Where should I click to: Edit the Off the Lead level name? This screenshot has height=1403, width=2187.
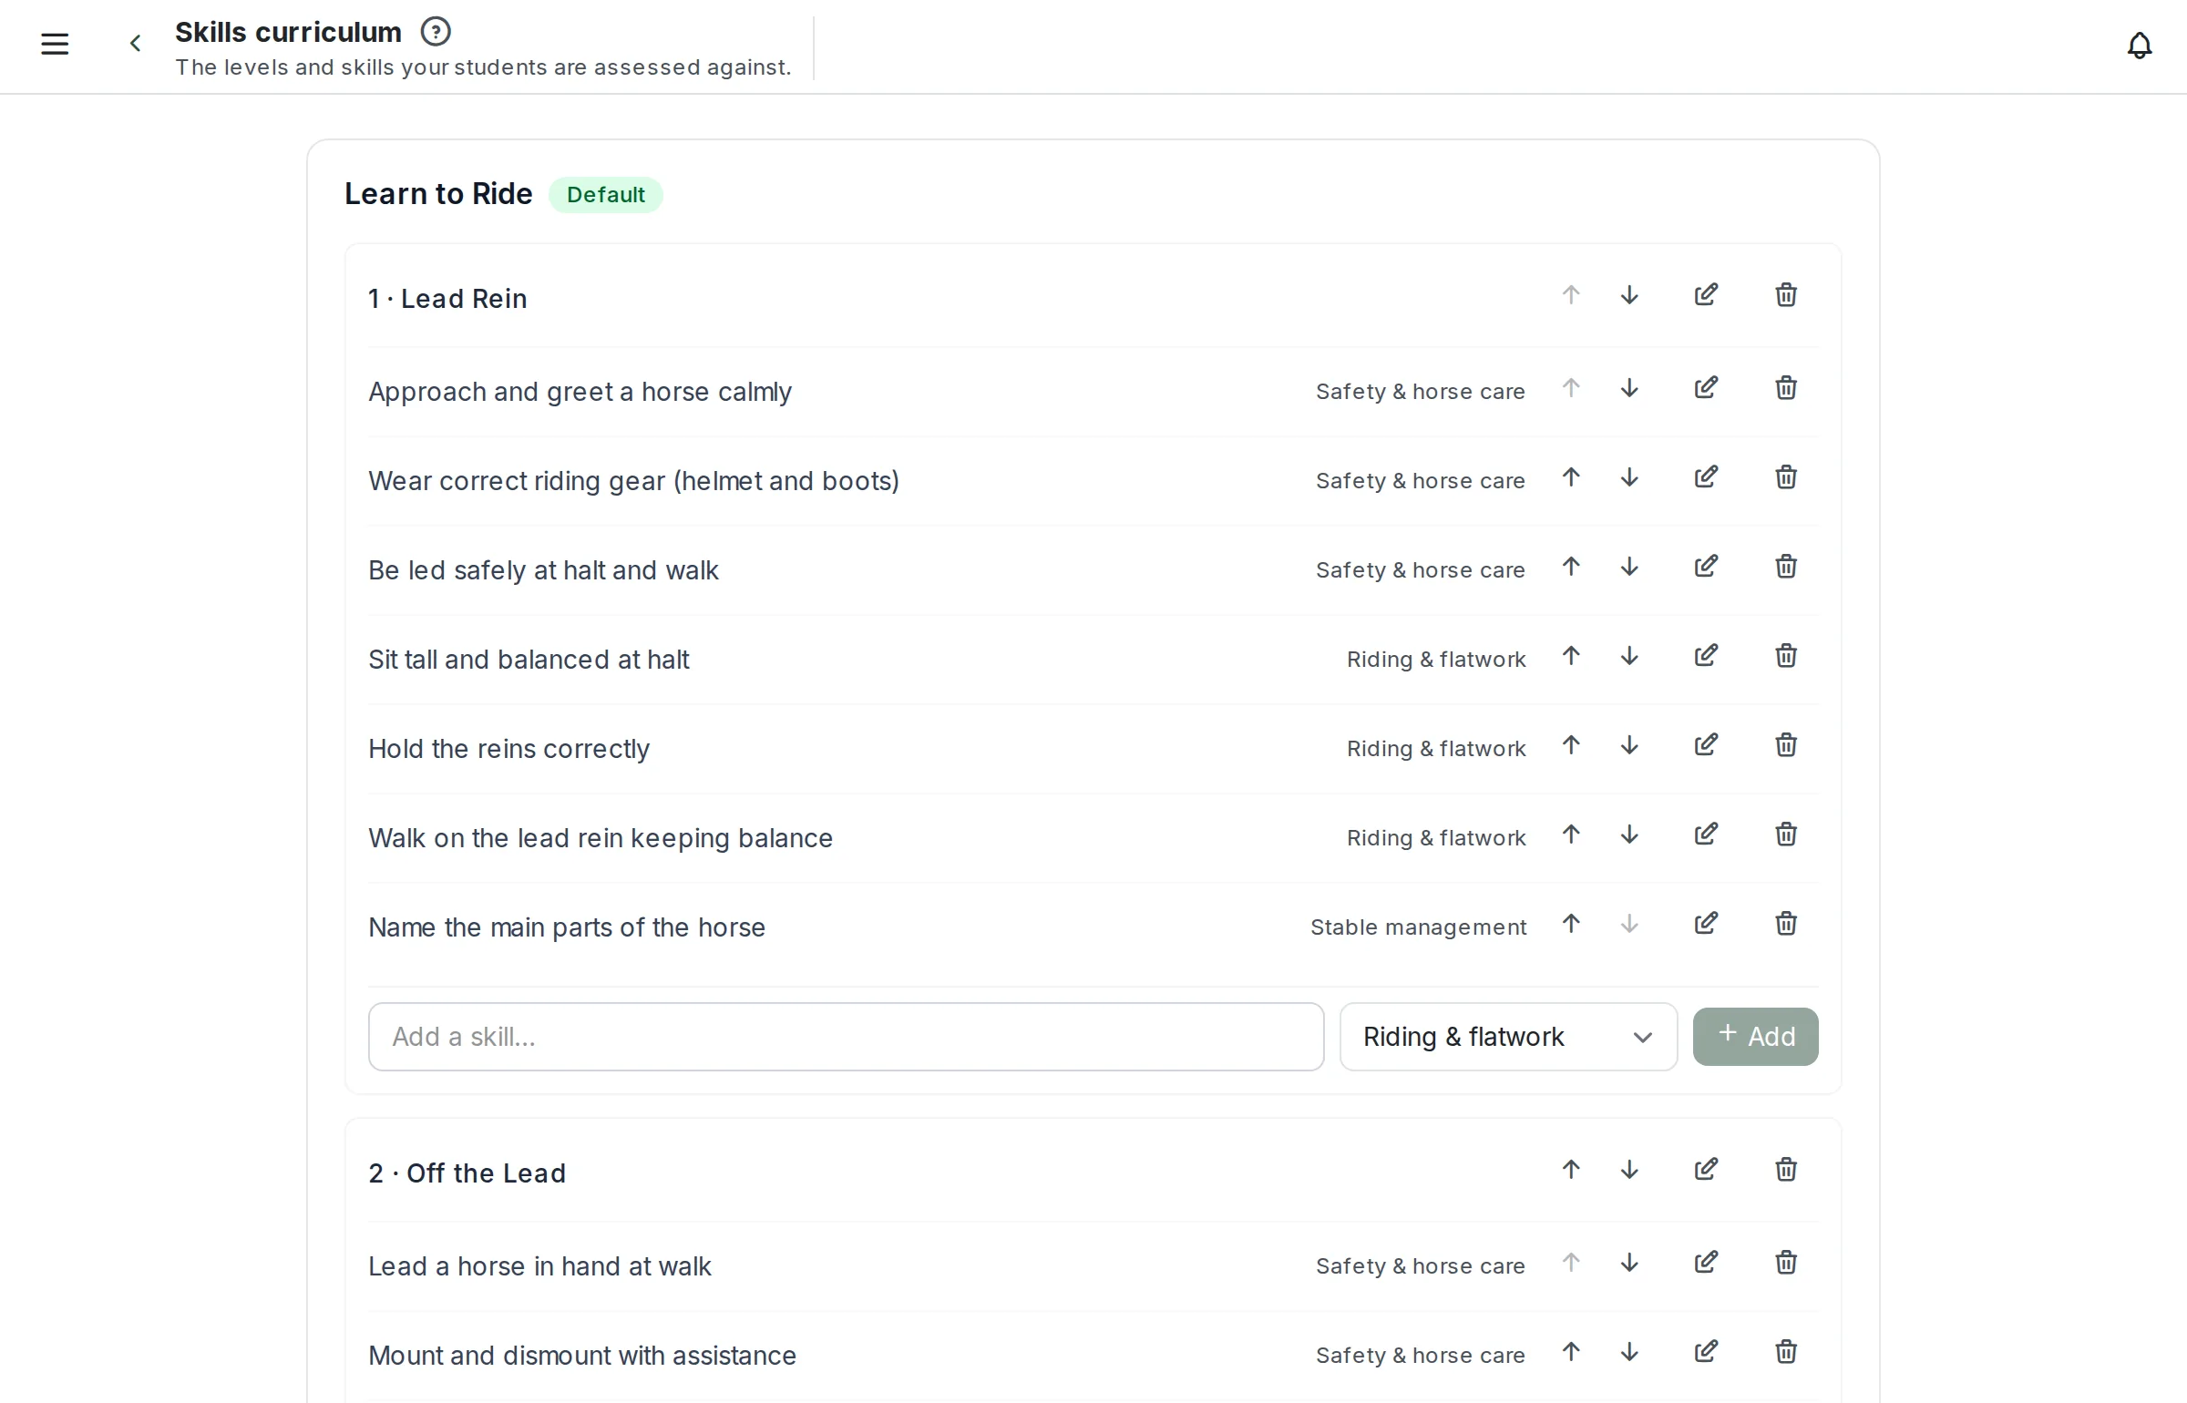point(1706,1170)
